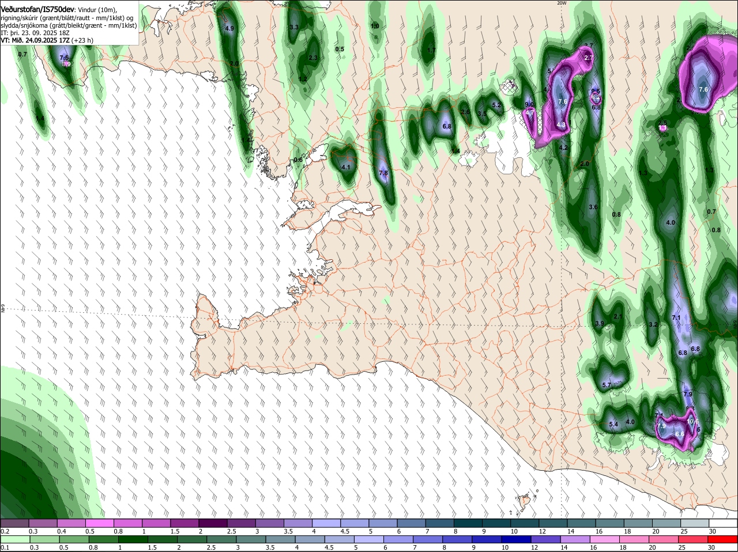Click the 2.1 precipitation value on the map

[x=619, y=316]
